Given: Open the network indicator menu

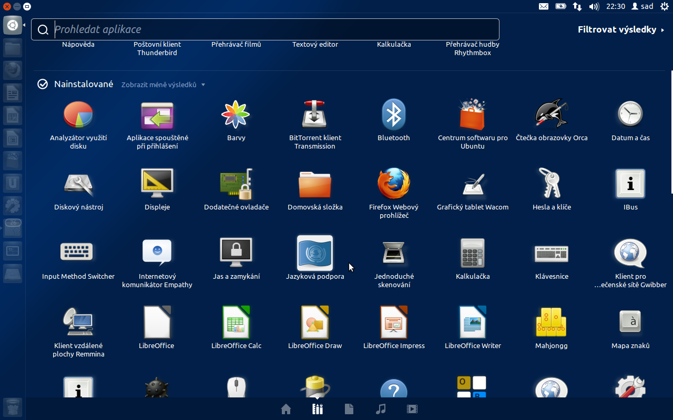Looking at the screenshot, I should click(577, 6).
